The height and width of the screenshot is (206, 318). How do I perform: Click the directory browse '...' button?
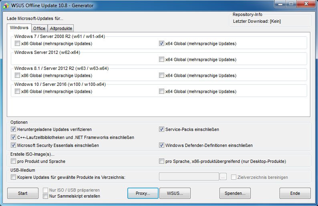(x=223, y=177)
